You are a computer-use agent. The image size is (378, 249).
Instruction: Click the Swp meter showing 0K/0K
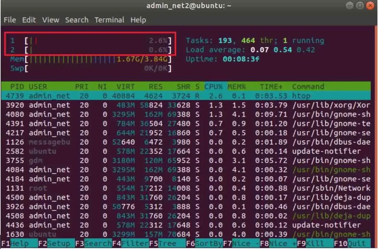pyautogui.click(x=91, y=68)
